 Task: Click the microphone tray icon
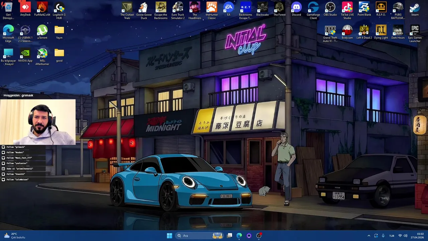[383, 236]
